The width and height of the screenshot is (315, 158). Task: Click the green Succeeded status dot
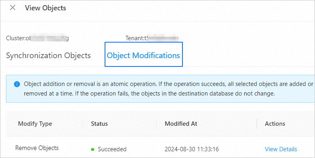93,149
